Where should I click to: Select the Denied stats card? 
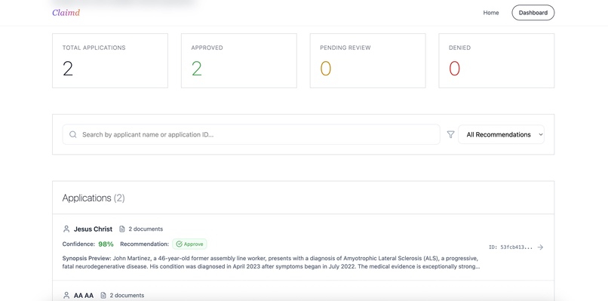[x=496, y=60]
